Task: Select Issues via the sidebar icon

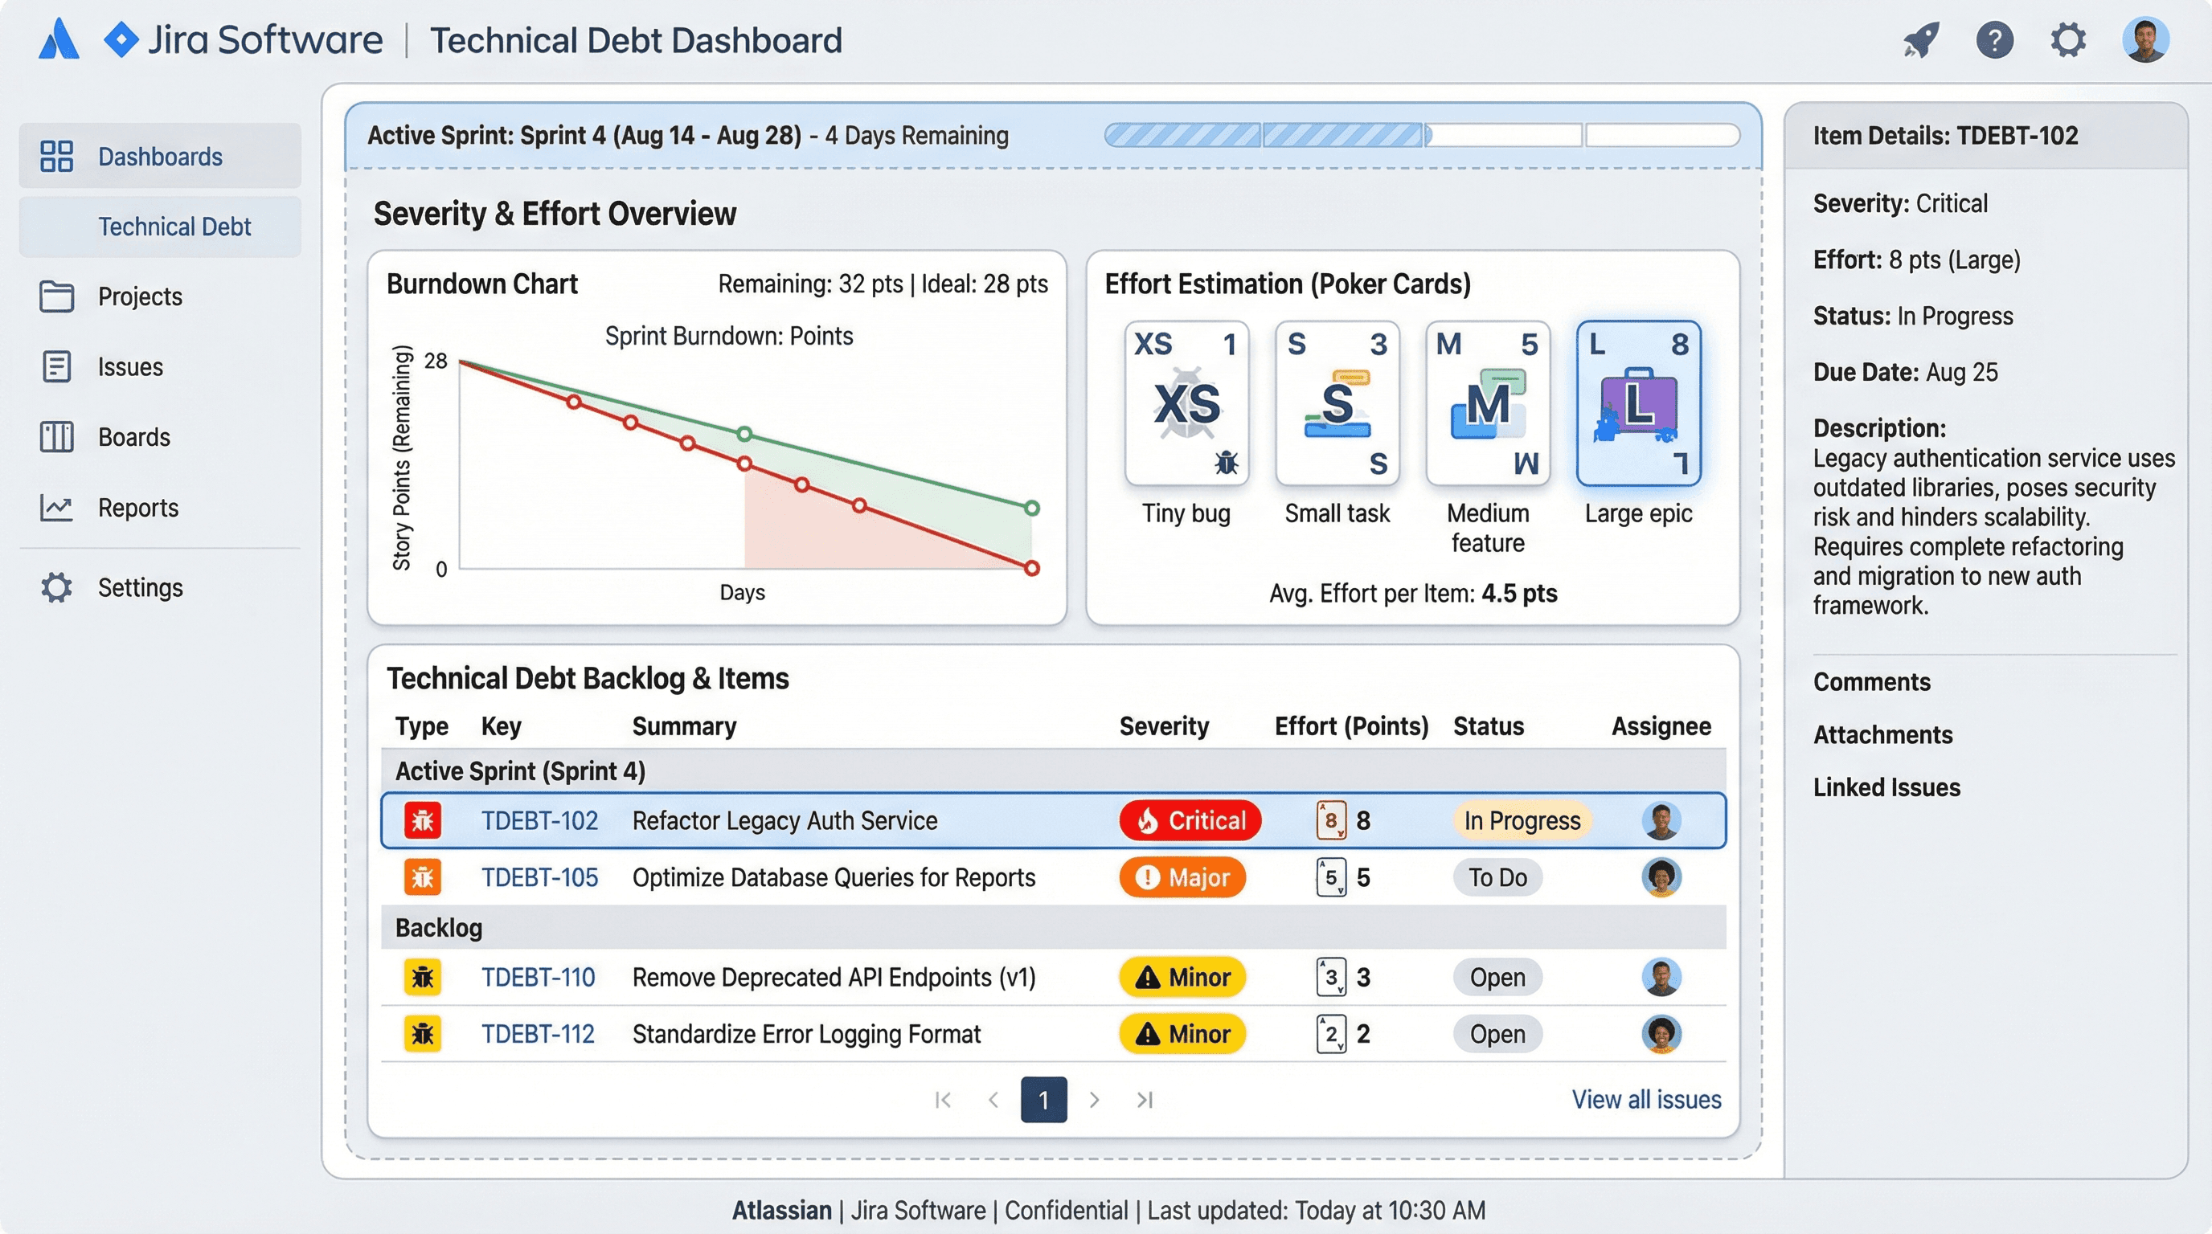Action: 57,366
